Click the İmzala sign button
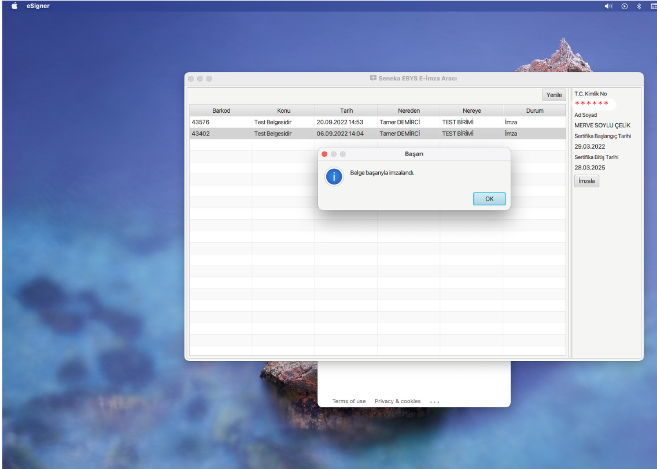657x469 pixels. click(x=587, y=181)
